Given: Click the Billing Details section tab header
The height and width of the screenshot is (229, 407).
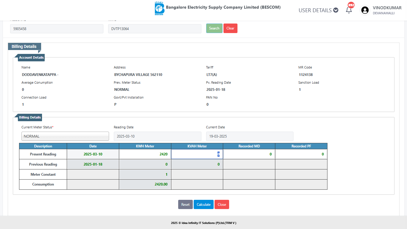Looking at the screenshot, I should (x=24, y=46).
